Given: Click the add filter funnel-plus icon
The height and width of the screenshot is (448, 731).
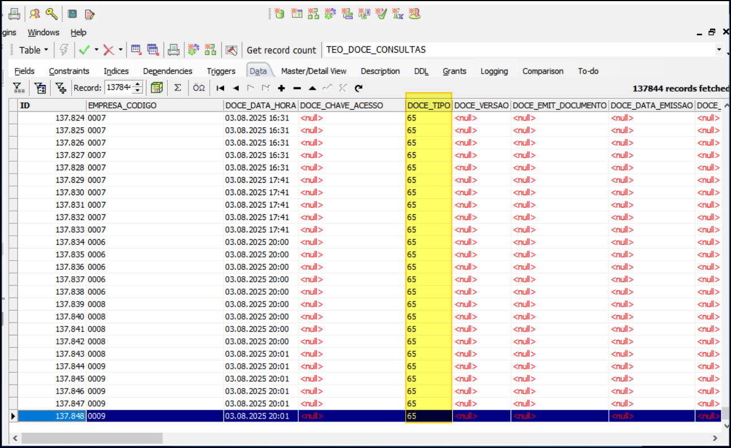Looking at the screenshot, I should (60, 88).
